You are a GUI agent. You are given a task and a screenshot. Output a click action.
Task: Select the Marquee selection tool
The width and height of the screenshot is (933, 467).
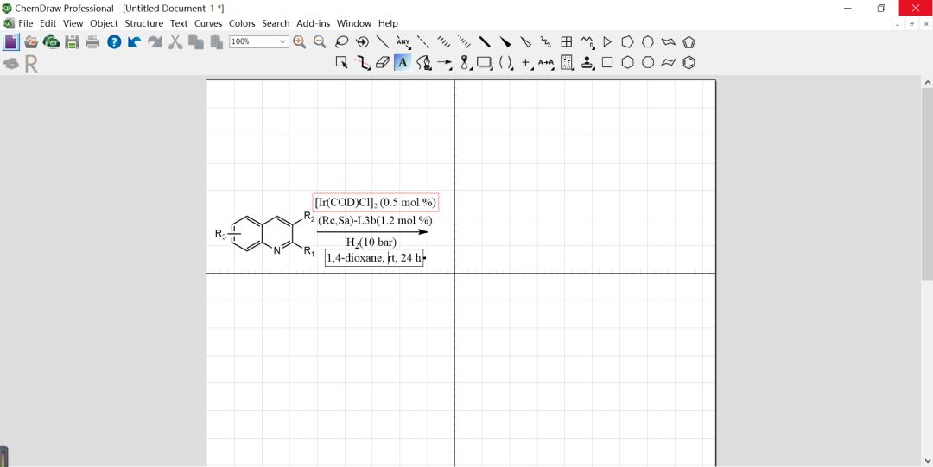(341, 62)
